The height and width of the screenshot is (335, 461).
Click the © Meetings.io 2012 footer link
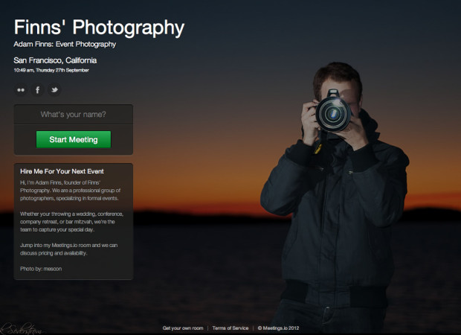278,328
